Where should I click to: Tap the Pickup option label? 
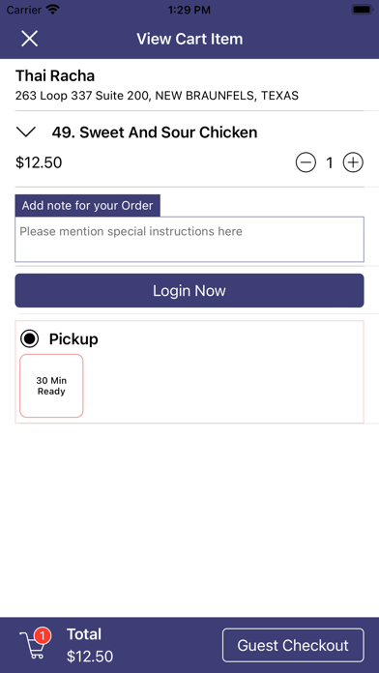tap(73, 339)
